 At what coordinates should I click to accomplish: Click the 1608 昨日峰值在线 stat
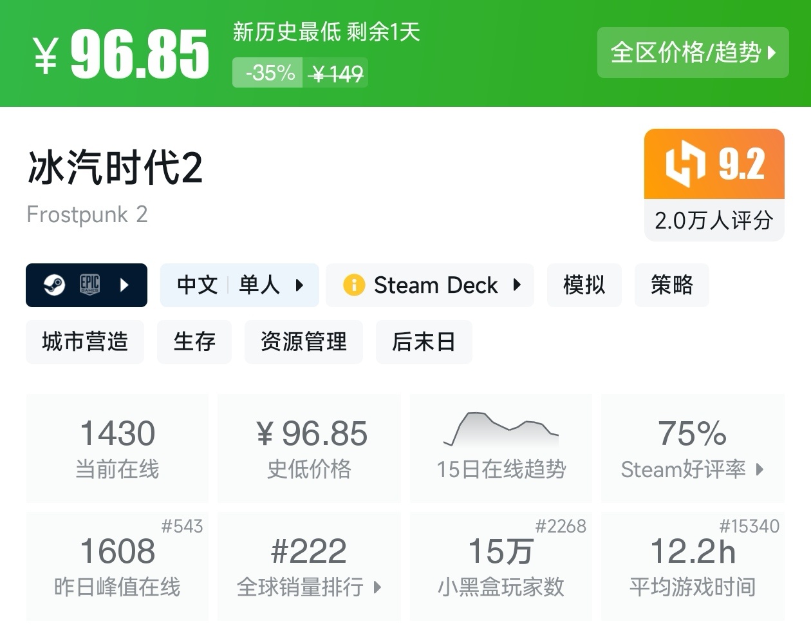click(x=117, y=567)
